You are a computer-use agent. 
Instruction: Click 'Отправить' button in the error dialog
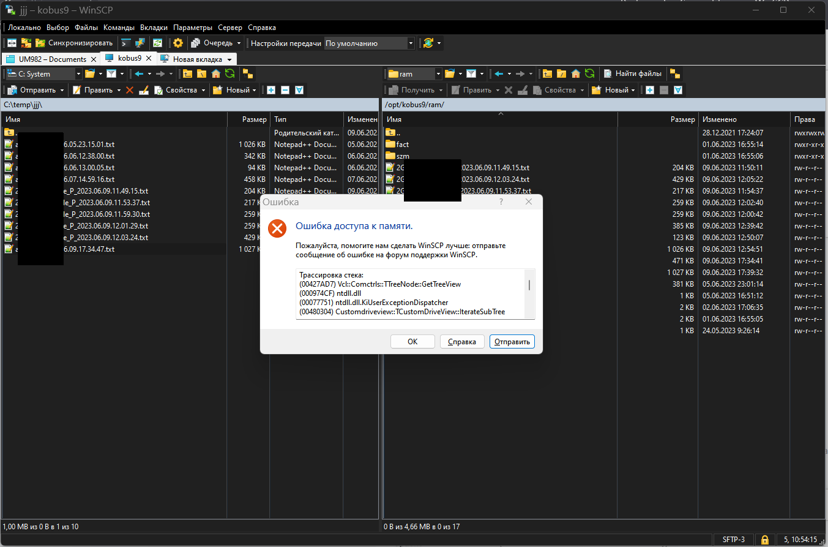pyautogui.click(x=512, y=341)
